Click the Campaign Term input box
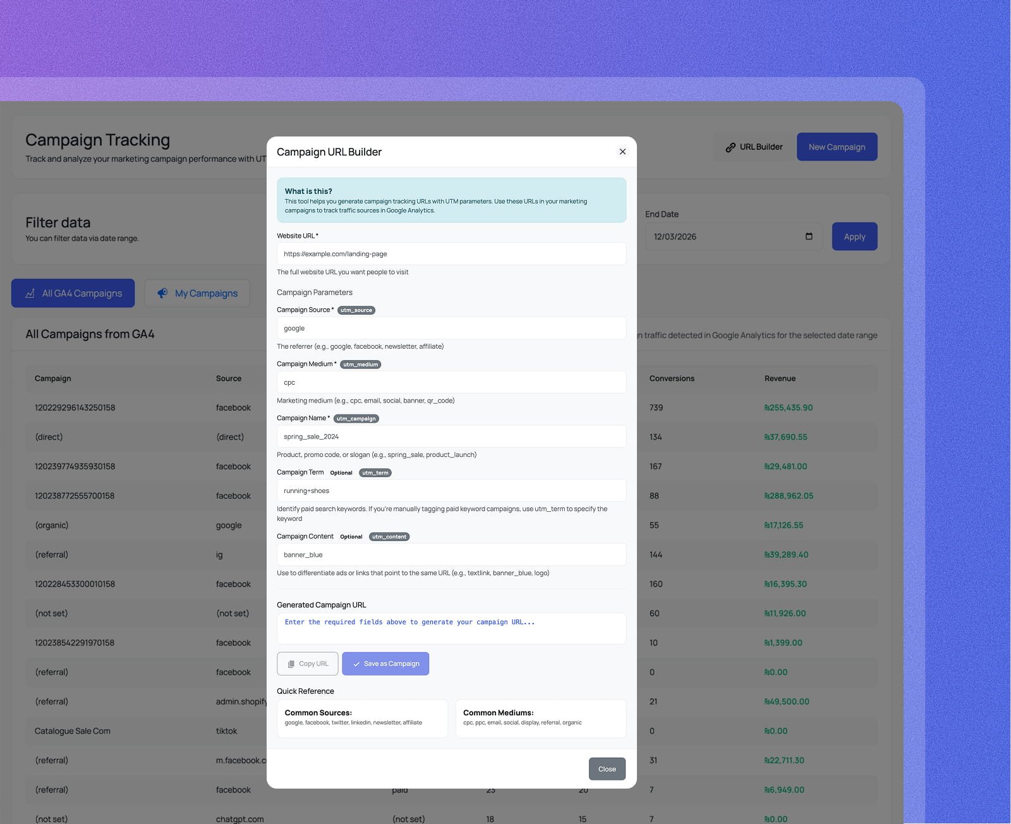 pyautogui.click(x=451, y=491)
